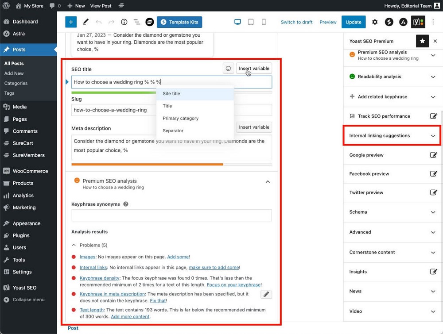Click the emoji picker for SEO title
443x334 pixels.
point(228,68)
